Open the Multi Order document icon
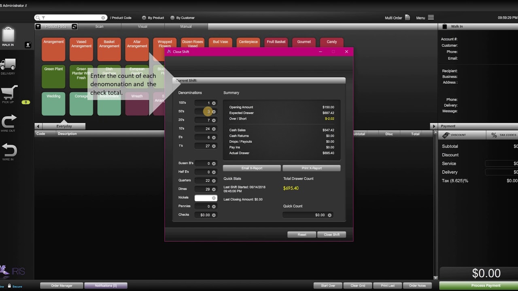 pyautogui.click(x=408, y=17)
